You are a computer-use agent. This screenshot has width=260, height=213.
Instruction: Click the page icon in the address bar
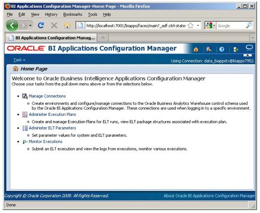click(80, 25)
